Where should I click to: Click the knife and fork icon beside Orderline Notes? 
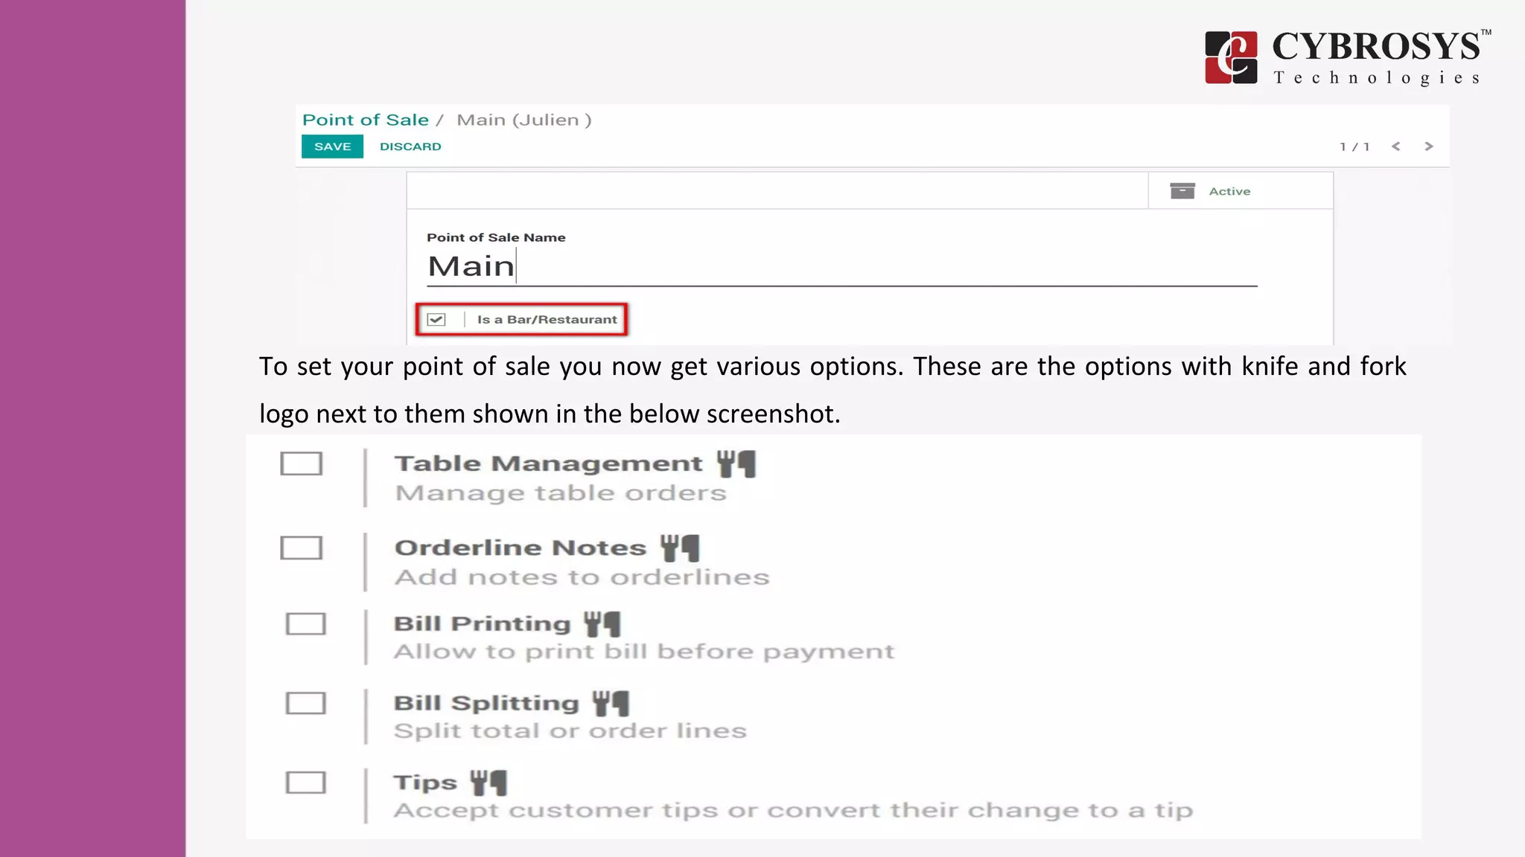[x=680, y=548]
